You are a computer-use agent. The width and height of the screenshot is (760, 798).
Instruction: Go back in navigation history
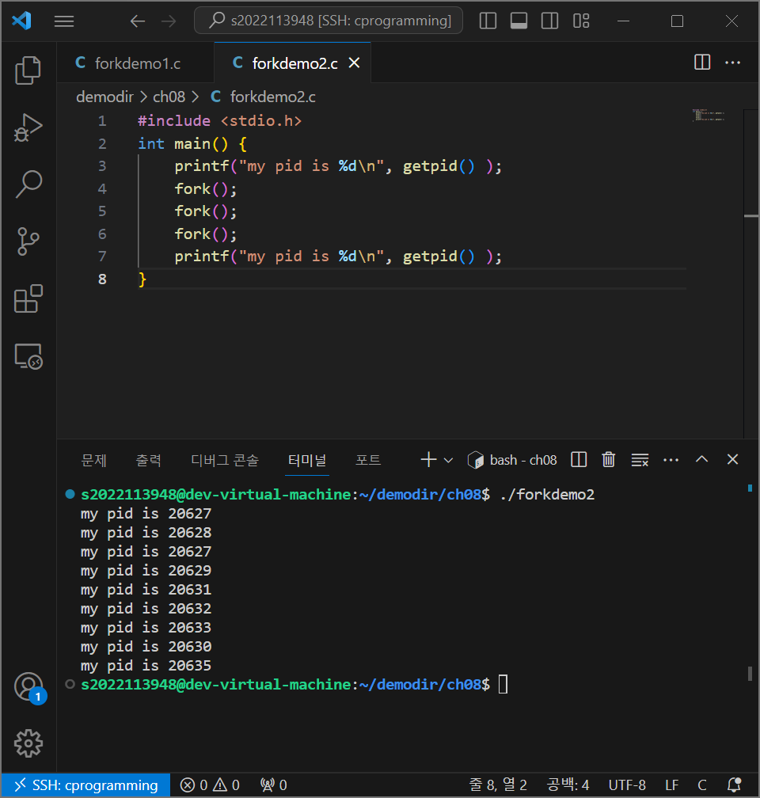[x=138, y=21]
